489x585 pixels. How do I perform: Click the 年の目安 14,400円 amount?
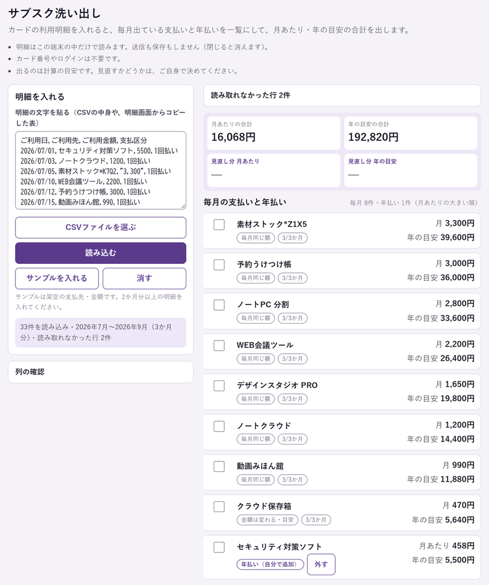pos(440,439)
